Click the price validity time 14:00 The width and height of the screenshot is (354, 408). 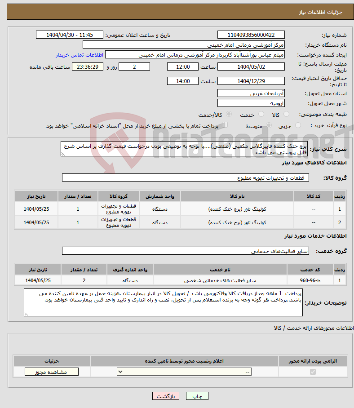click(182, 81)
